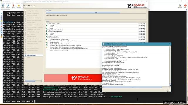Select the Finish step in sidebar
This screenshot has width=188, height=105.
coord(28,58)
